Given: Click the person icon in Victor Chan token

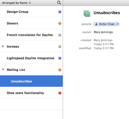Looking at the screenshot, I should coord(96,24).
